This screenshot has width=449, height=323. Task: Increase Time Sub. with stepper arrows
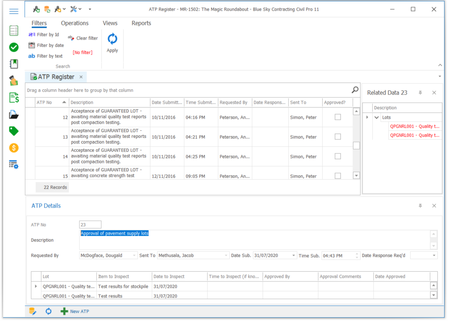[x=357, y=254]
